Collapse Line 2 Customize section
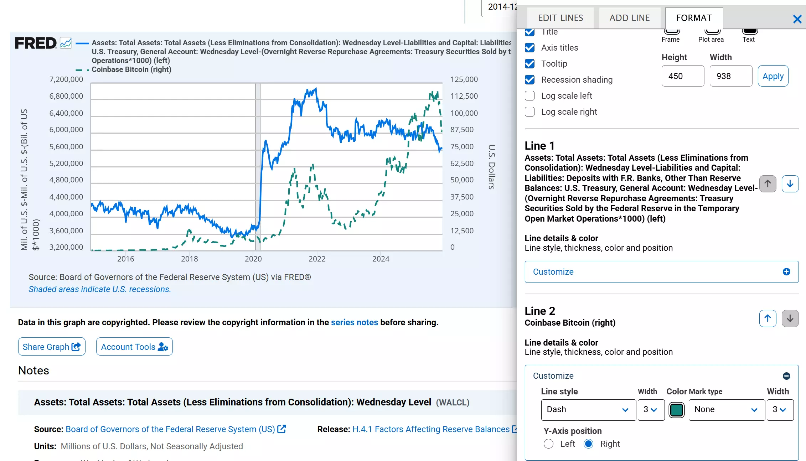Image resolution: width=806 pixels, height=461 pixels. click(x=661, y=376)
